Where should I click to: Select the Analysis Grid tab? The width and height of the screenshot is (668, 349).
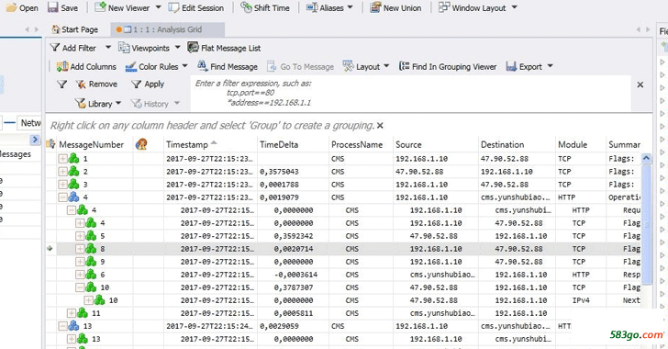tap(167, 29)
